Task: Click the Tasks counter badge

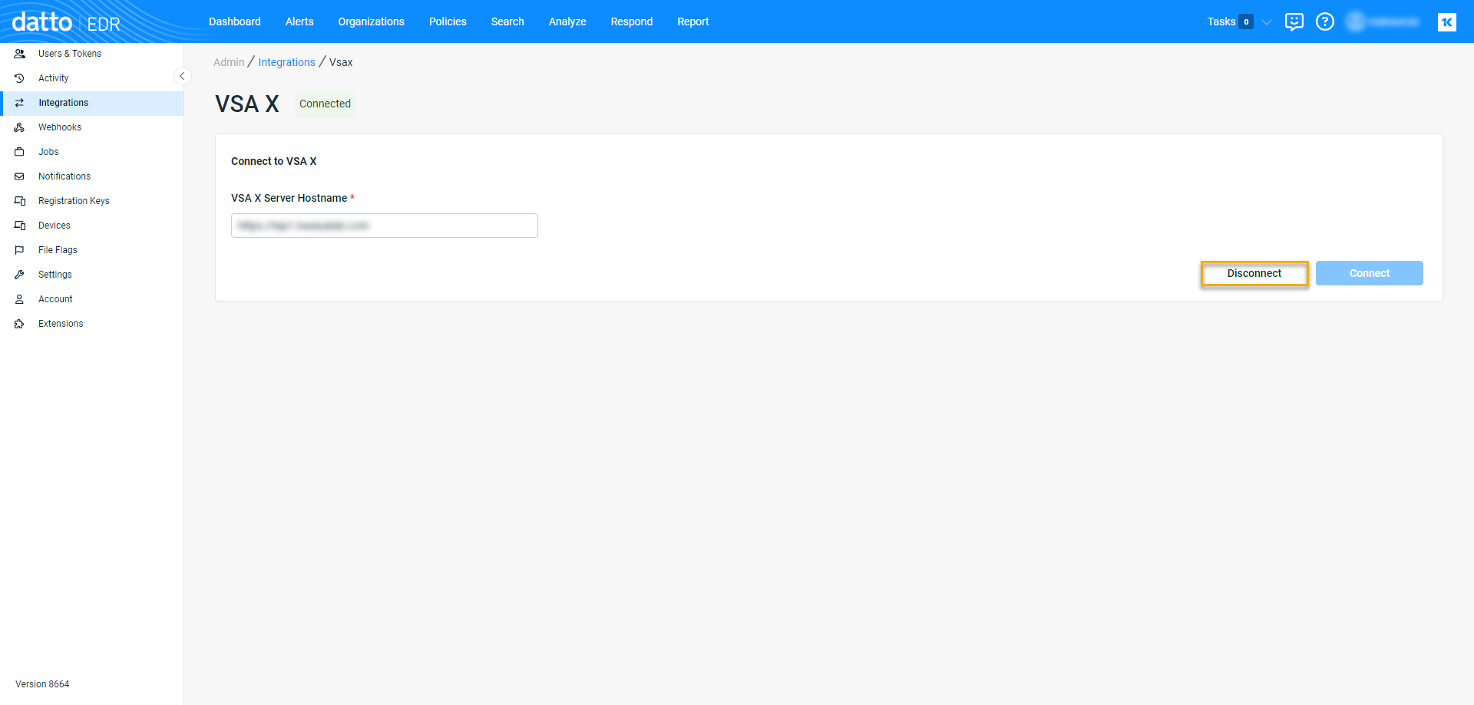Action: point(1246,21)
